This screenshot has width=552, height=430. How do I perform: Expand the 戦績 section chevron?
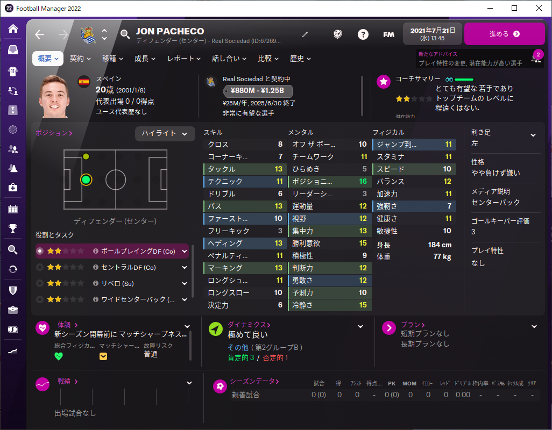[x=189, y=383]
